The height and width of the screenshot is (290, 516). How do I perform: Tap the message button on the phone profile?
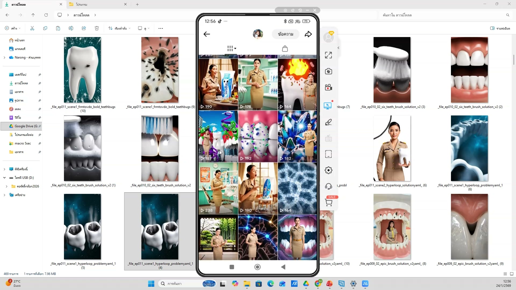(x=285, y=34)
